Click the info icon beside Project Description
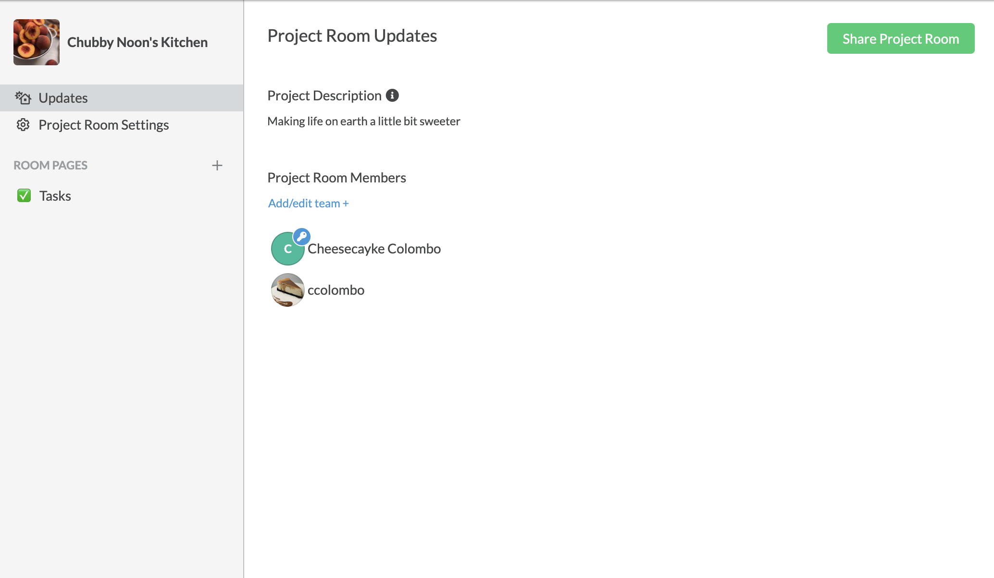 pyautogui.click(x=392, y=96)
